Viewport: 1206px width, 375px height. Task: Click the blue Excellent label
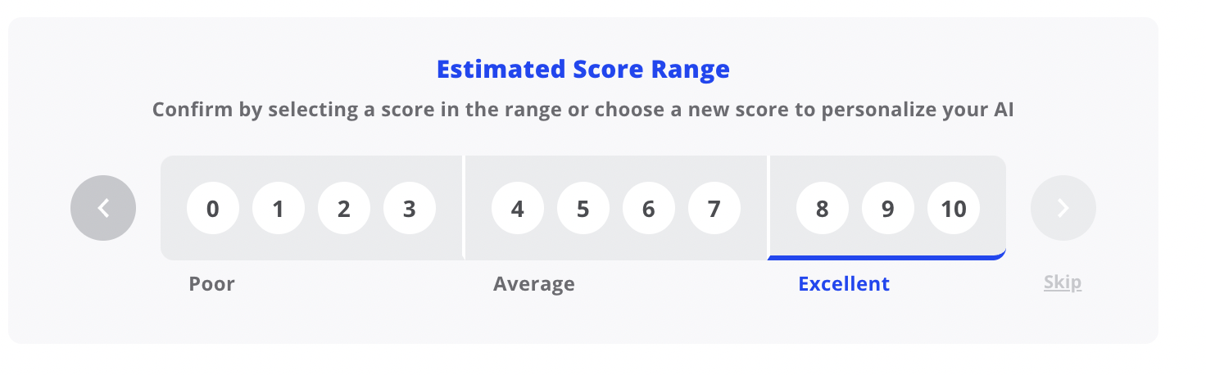[x=844, y=284]
